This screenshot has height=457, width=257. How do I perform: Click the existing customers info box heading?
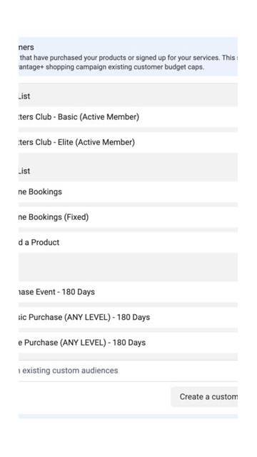pyautogui.click(x=26, y=47)
